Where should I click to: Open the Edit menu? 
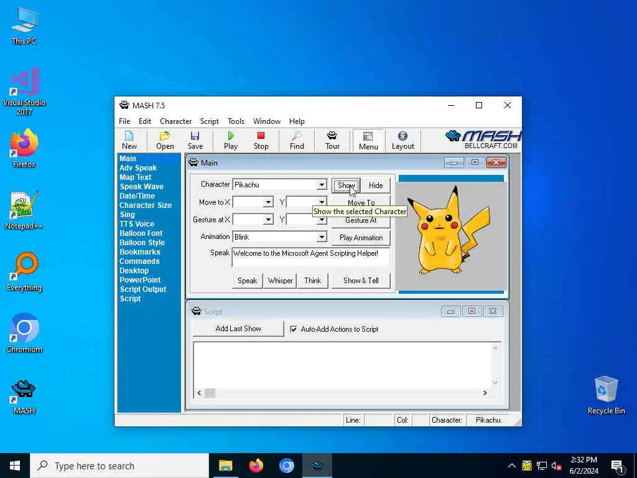[144, 121]
